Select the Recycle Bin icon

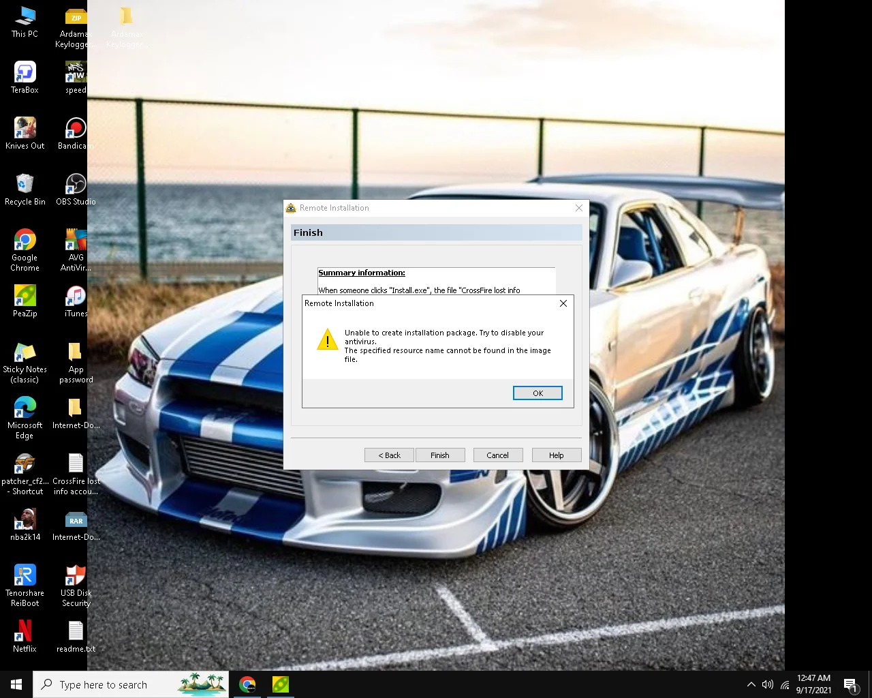25,189
